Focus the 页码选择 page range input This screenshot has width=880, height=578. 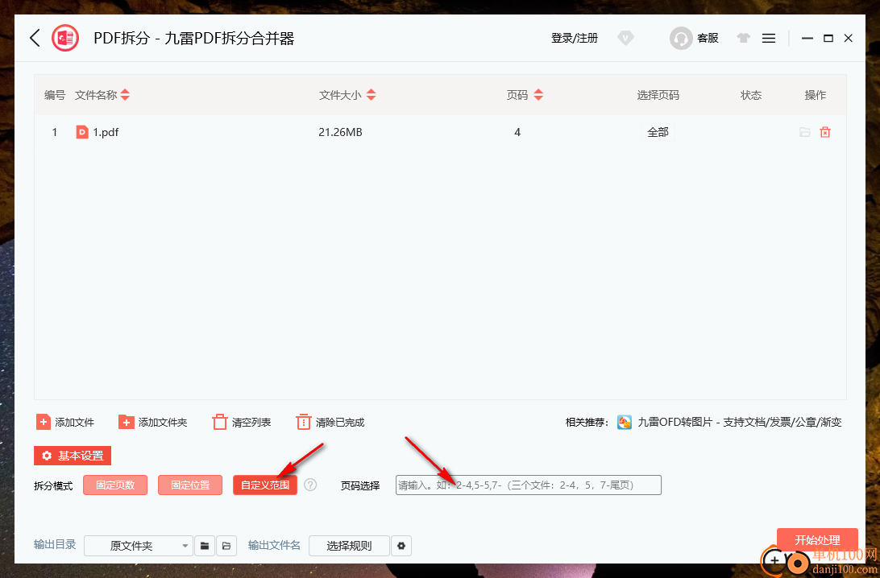[528, 485]
